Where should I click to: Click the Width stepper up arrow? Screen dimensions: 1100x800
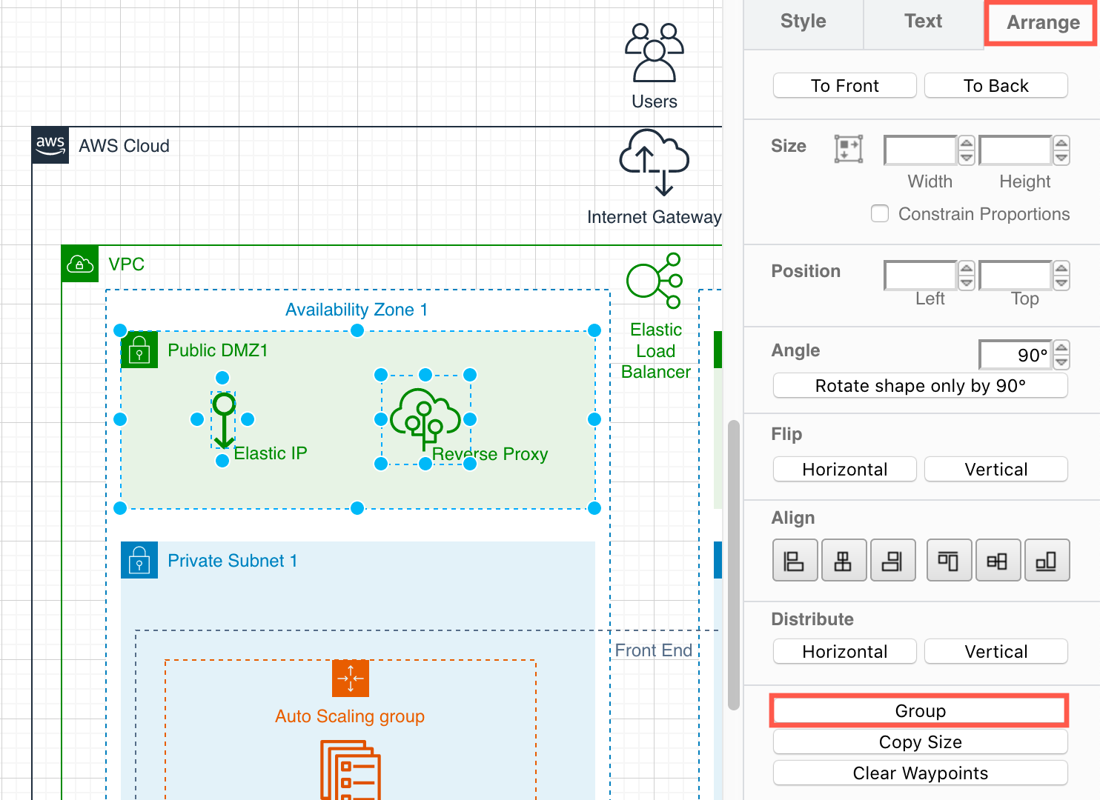coord(966,143)
